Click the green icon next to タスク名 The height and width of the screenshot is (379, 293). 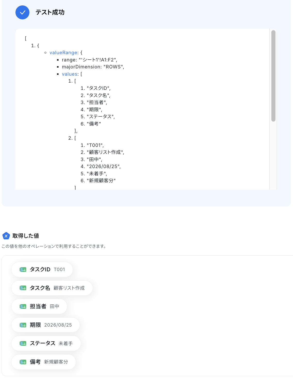click(x=23, y=288)
